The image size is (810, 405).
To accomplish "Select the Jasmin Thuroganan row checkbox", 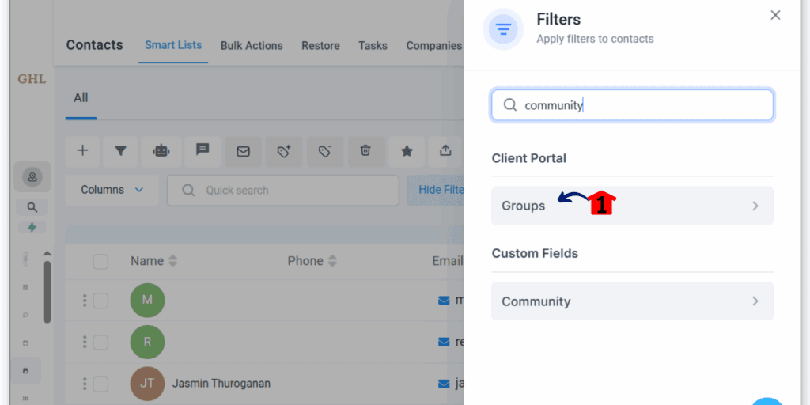I will [100, 384].
